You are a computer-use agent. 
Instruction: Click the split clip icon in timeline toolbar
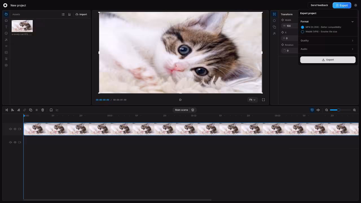[x=6, y=110]
